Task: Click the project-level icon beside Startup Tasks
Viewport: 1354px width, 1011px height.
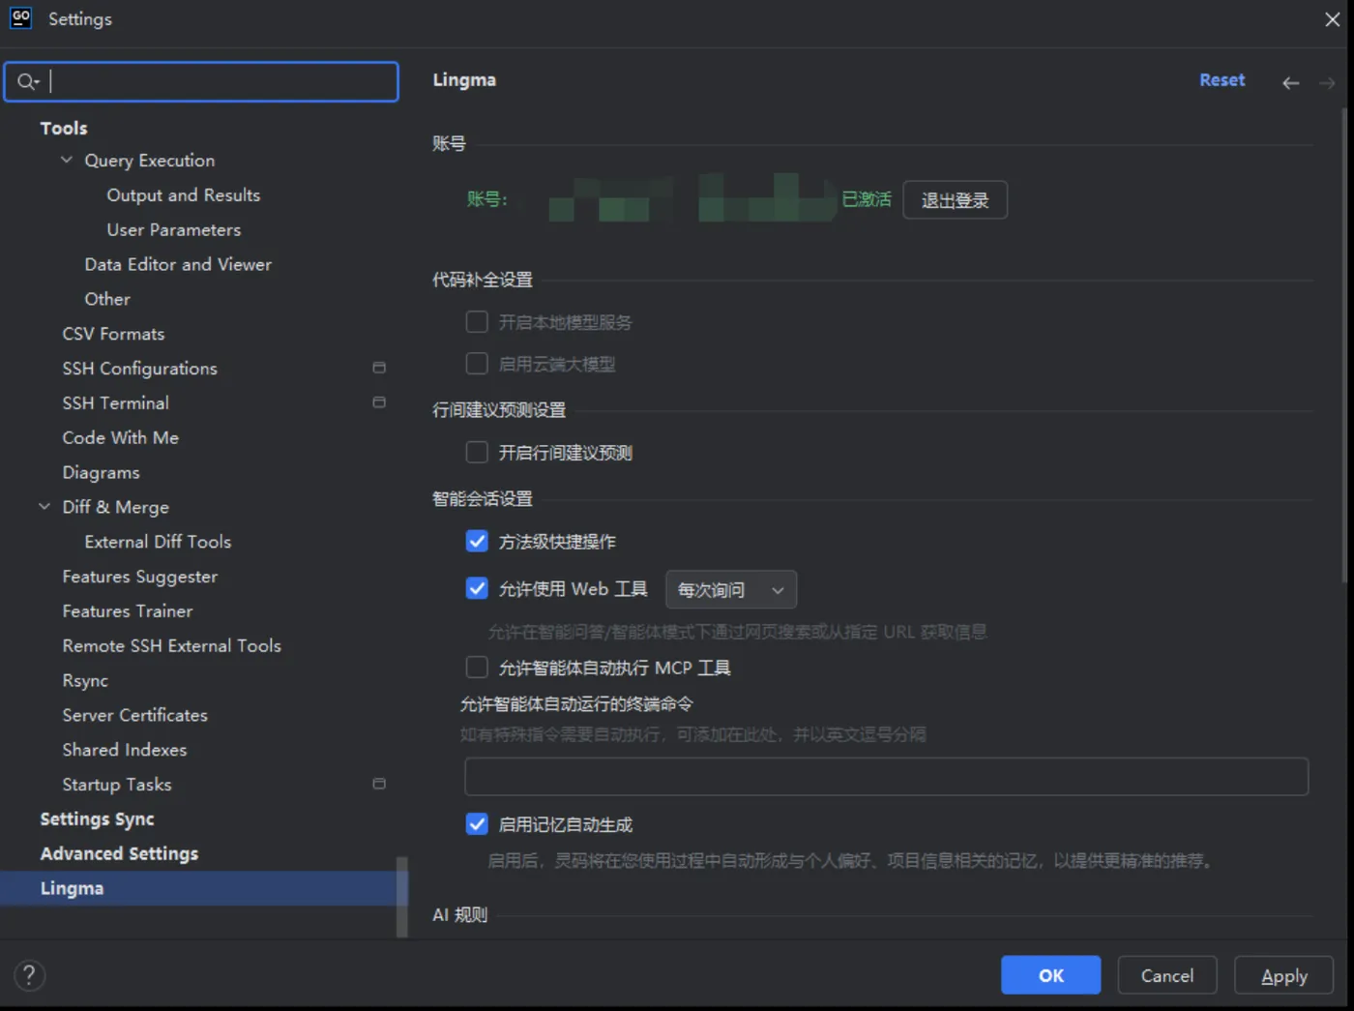Action: (379, 784)
